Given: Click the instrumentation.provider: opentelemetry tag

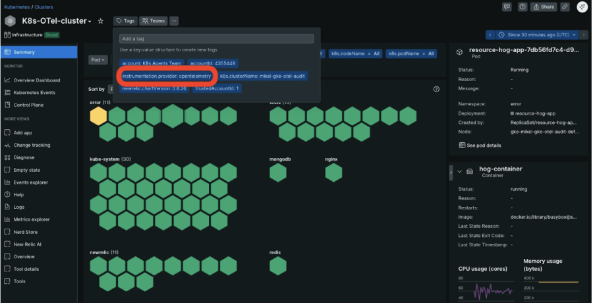Looking at the screenshot, I should tap(167, 76).
